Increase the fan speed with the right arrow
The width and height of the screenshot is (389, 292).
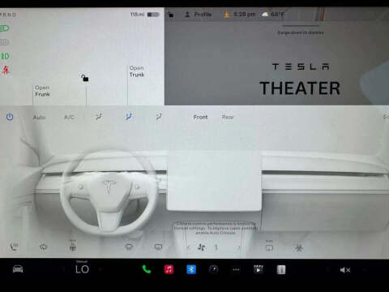[x=239, y=247]
